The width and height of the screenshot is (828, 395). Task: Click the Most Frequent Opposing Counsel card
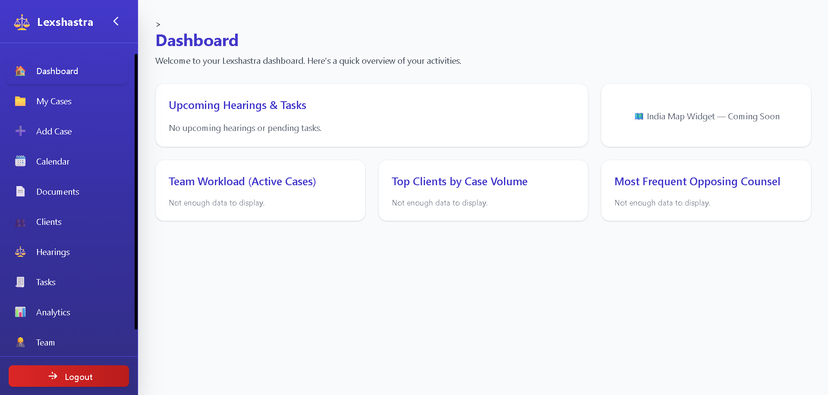pos(706,190)
